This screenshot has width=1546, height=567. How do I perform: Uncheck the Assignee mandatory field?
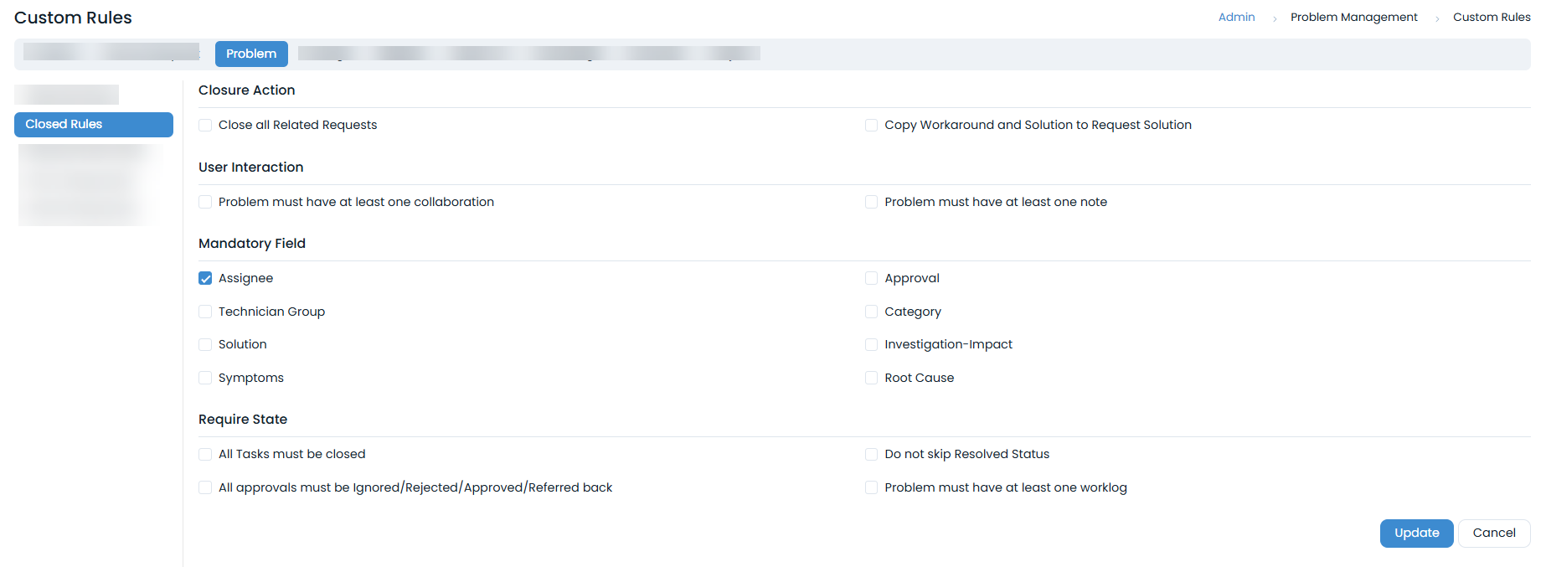(205, 279)
